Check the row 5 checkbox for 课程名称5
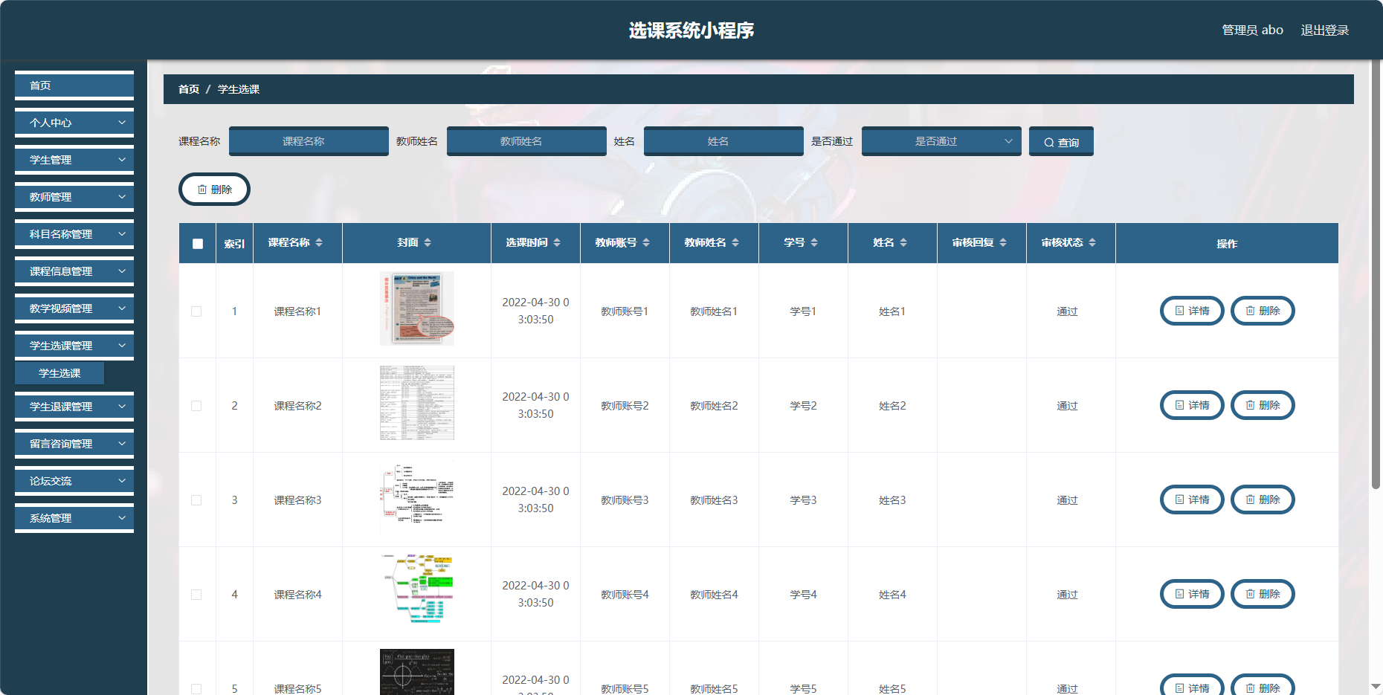 [x=196, y=689]
